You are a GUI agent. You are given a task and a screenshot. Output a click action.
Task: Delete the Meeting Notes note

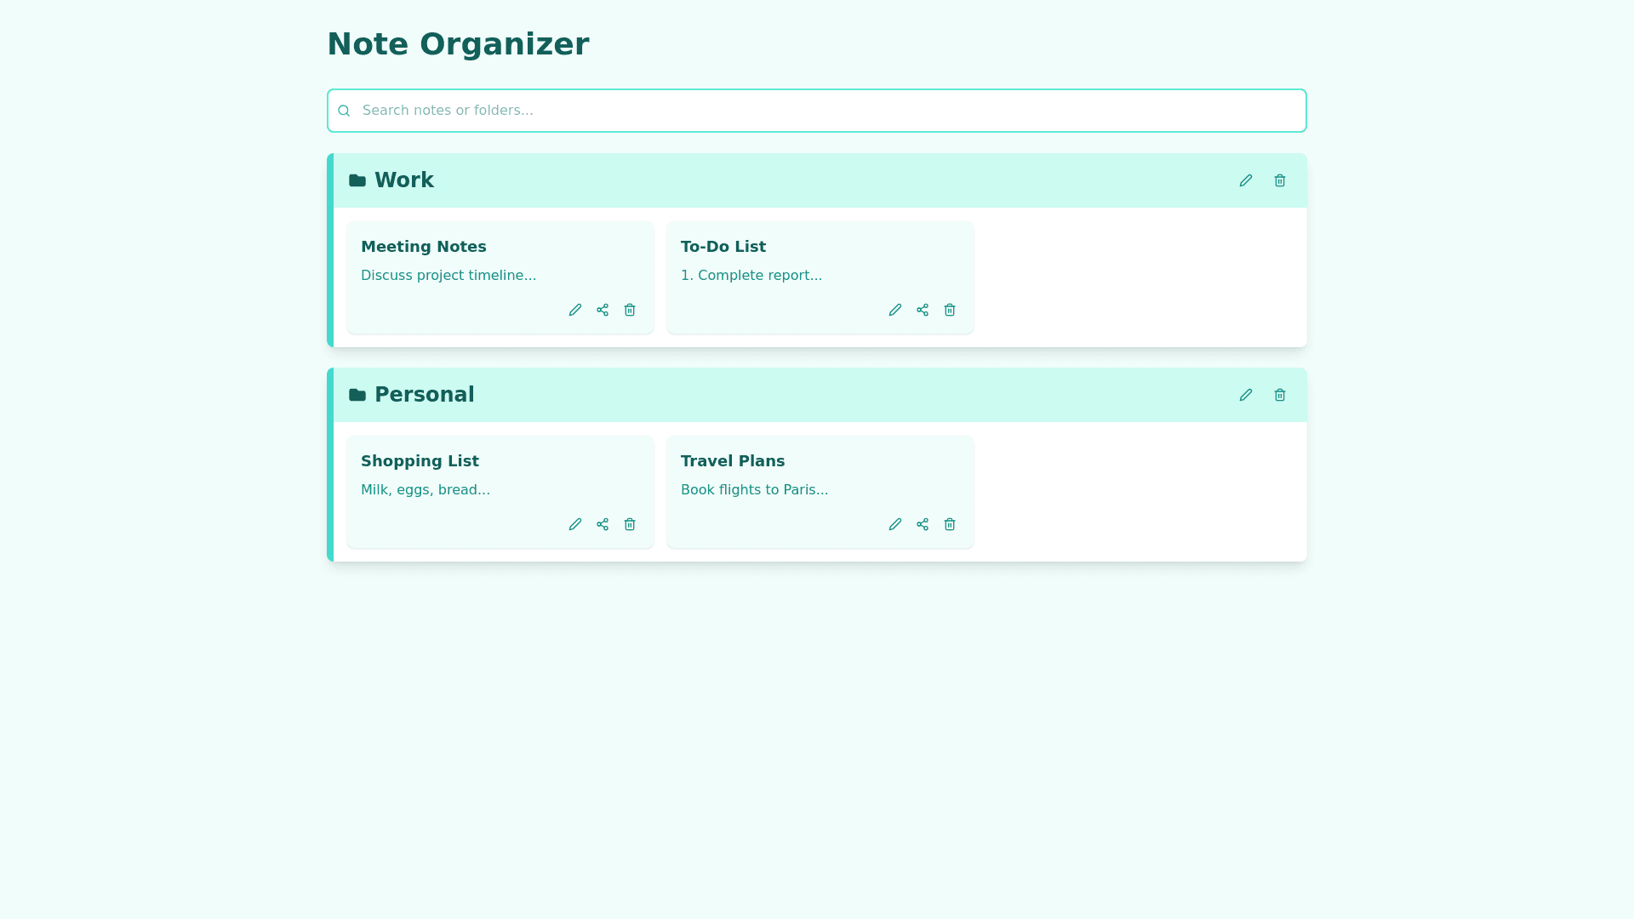click(630, 310)
